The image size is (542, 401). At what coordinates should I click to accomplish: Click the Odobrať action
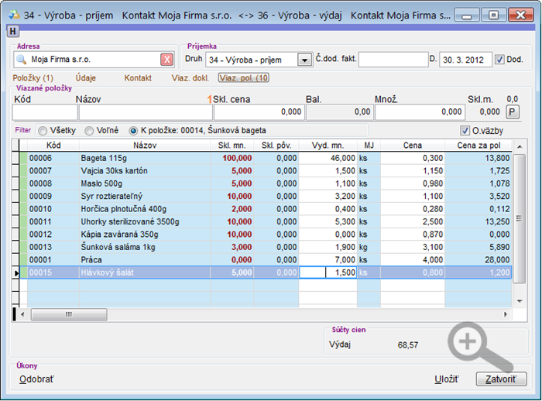[x=36, y=379]
